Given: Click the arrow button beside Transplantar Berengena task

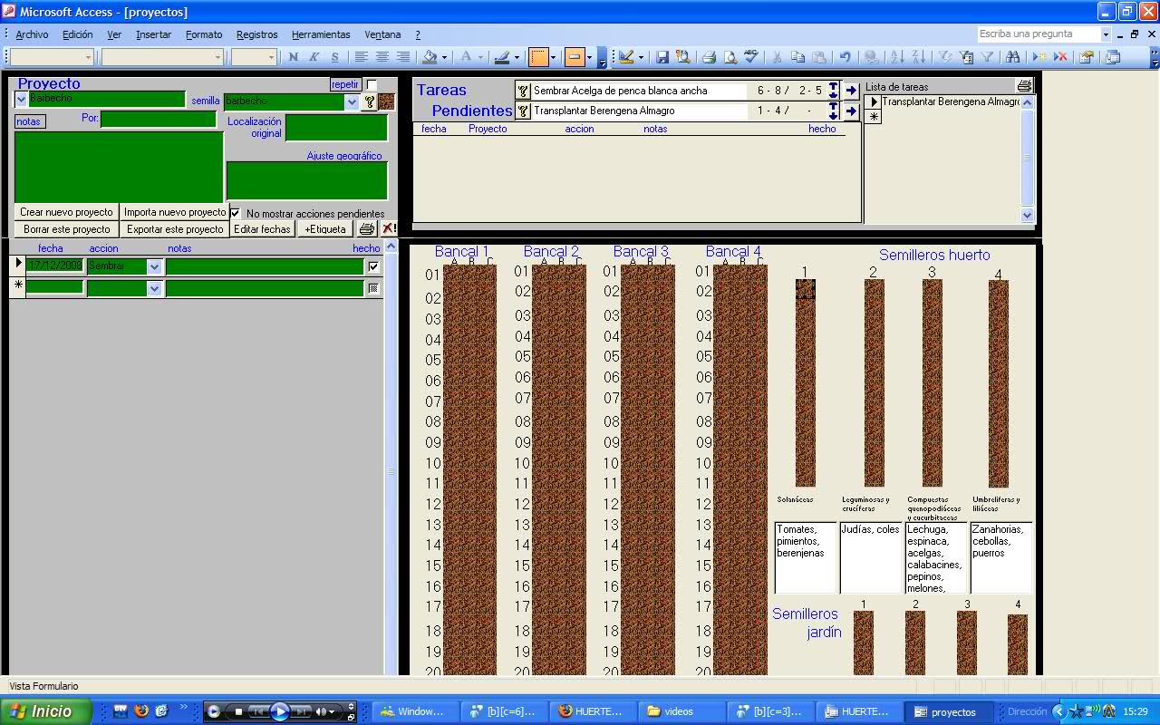Looking at the screenshot, I should point(851,111).
